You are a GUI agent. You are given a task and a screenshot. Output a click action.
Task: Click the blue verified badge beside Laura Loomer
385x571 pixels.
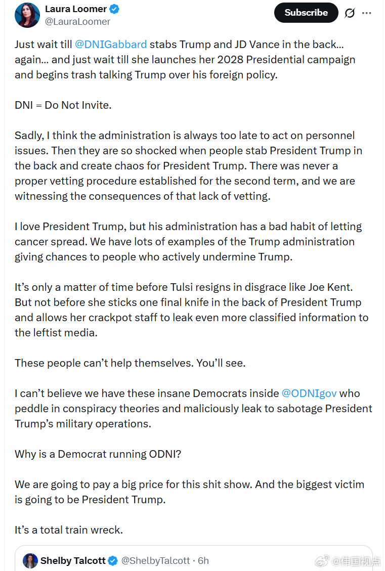point(114,9)
